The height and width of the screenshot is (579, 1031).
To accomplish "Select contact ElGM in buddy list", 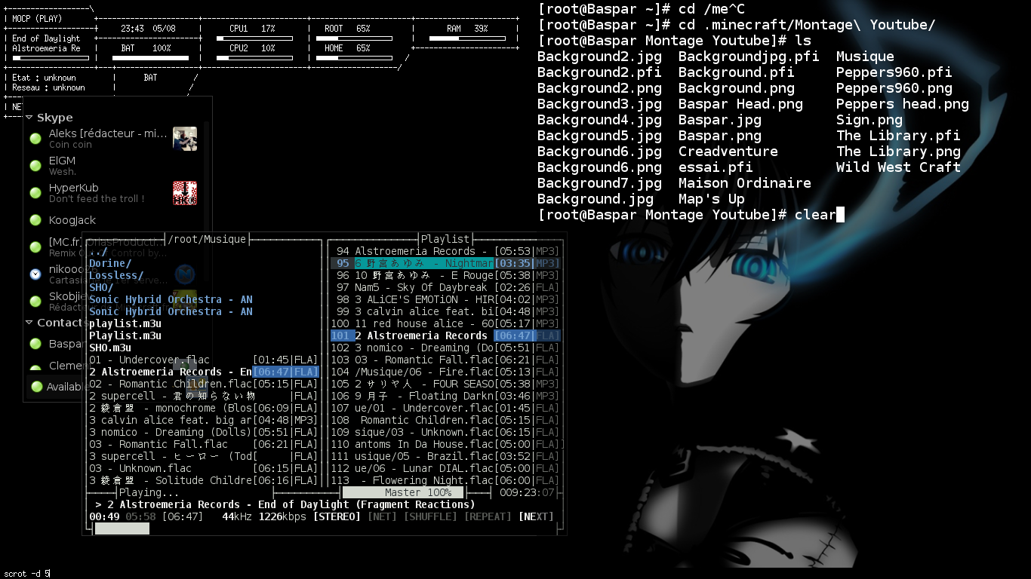I will (x=62, y=161).
